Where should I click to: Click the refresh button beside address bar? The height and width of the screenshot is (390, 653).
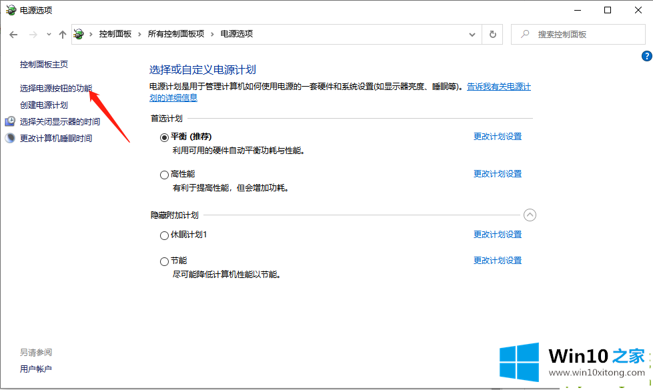[493, 34]
